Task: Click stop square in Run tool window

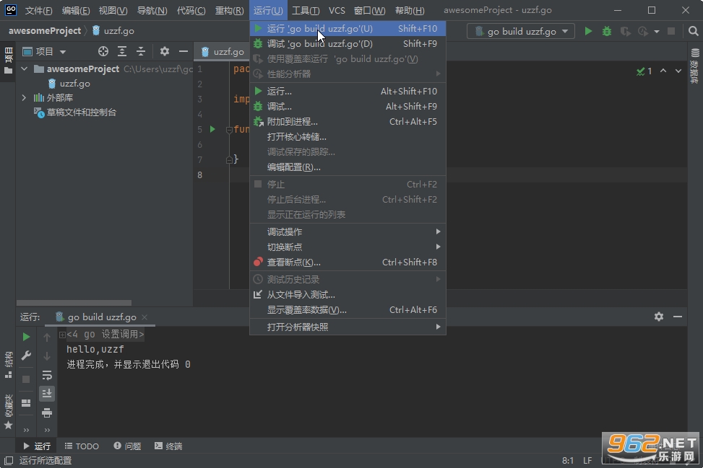Action: point(26,379)
